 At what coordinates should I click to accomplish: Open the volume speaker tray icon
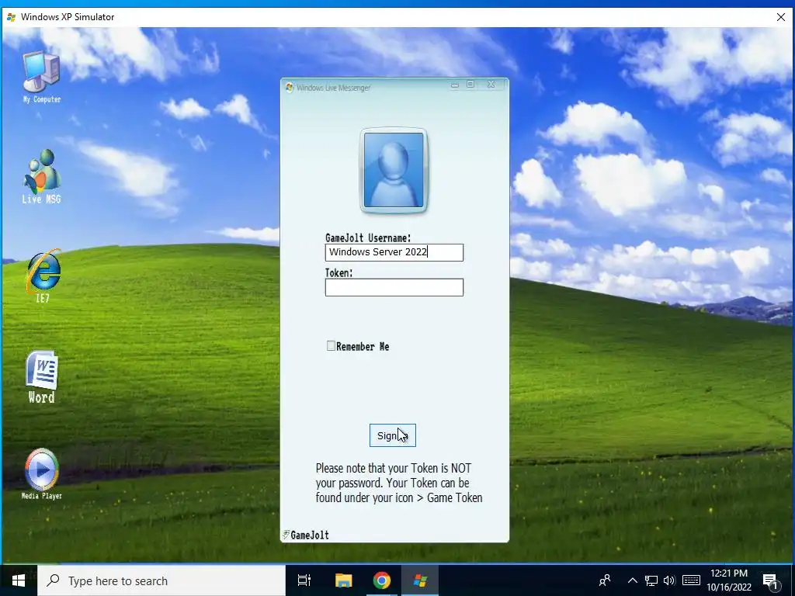[669, 580]
